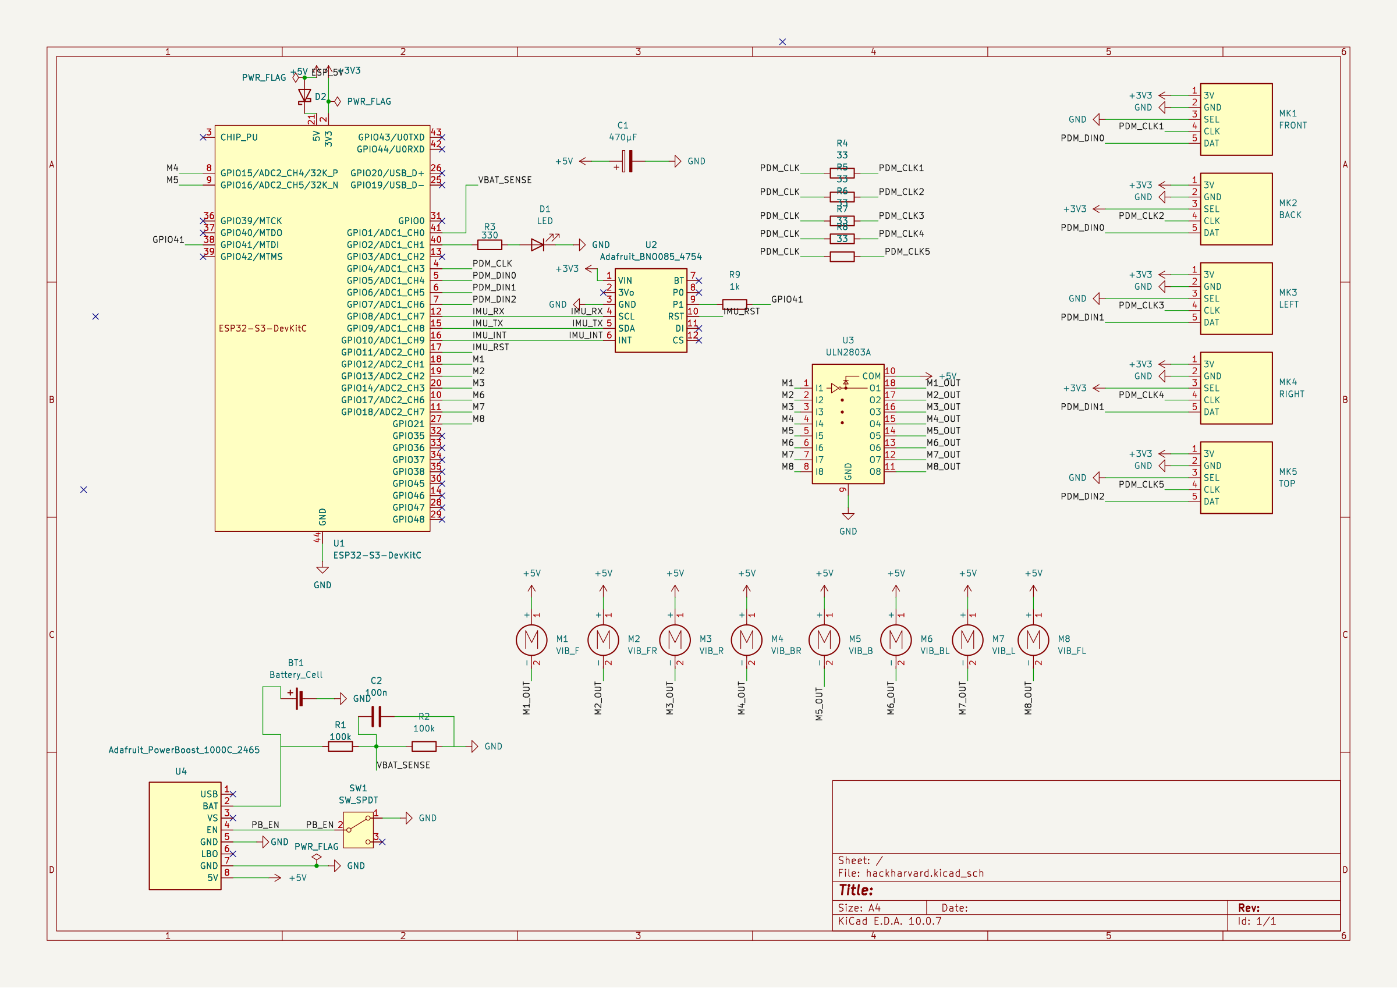Click the U2 Adafruit_BNO085 module body
This screenshot has width=1397, height=988.
click(x=651, y=310)
